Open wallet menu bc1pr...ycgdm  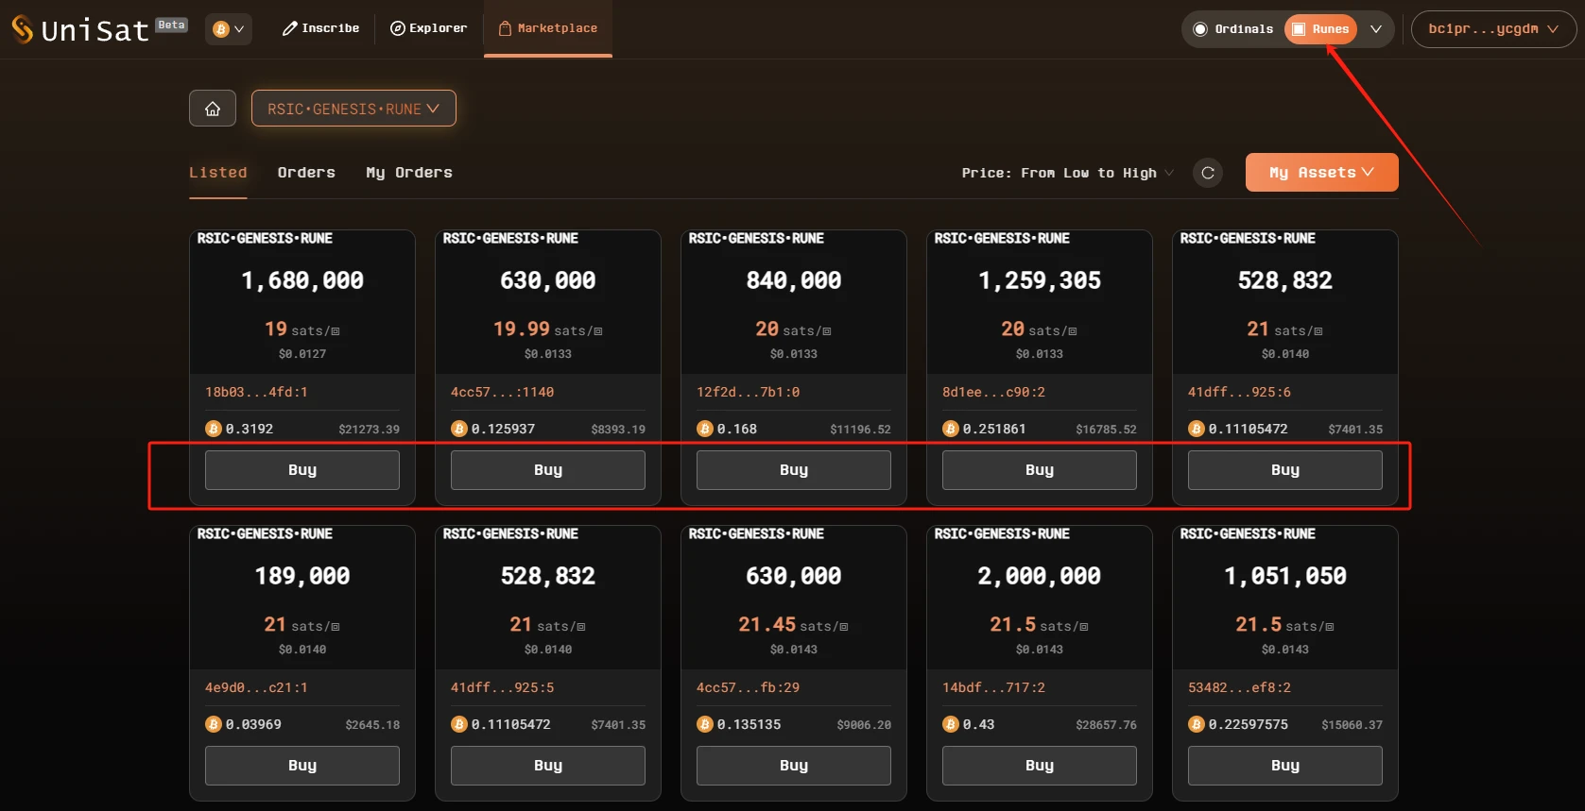(1493, 29)
